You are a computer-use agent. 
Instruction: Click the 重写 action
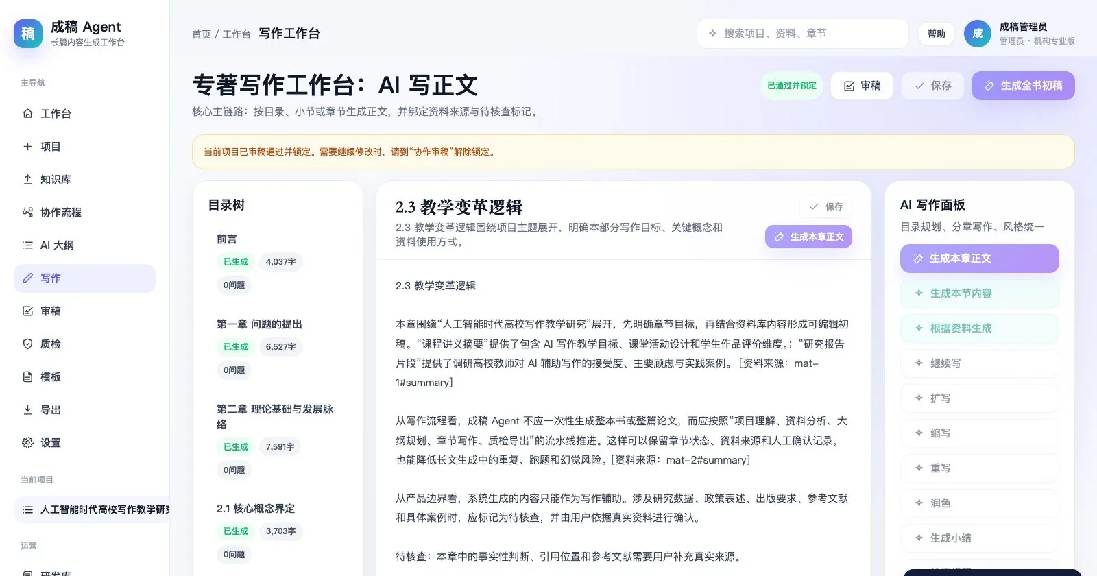(979, 468)
